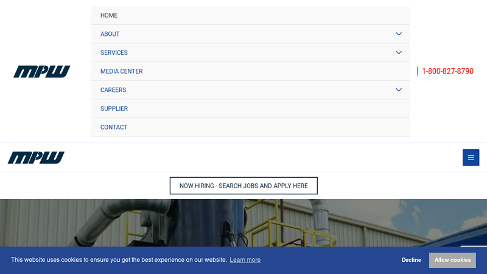Select Services in the navigation
The height and width of the screenshot is (274, 487).
[114, 53]
